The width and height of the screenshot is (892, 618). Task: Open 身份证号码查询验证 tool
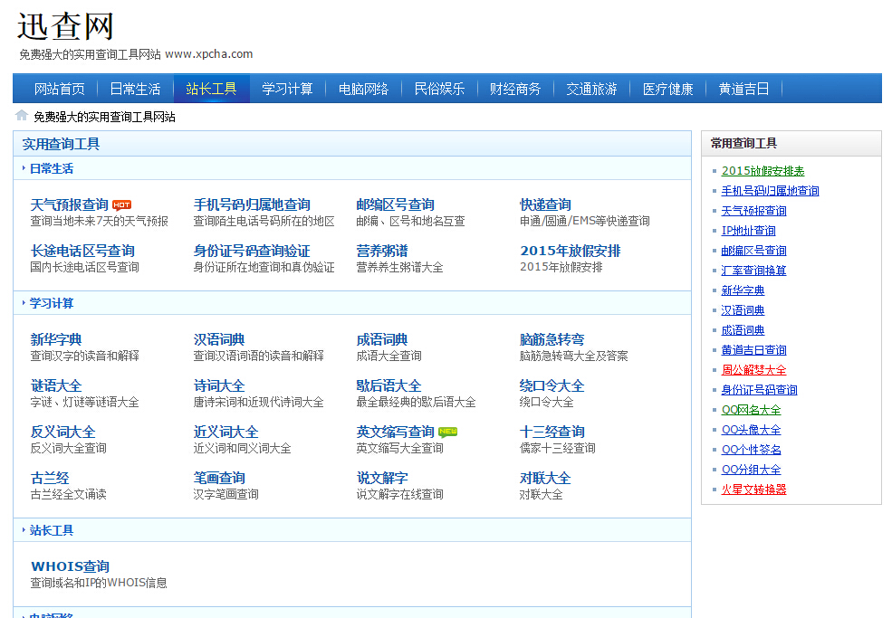pyautogui.click(x=252, y=251)
